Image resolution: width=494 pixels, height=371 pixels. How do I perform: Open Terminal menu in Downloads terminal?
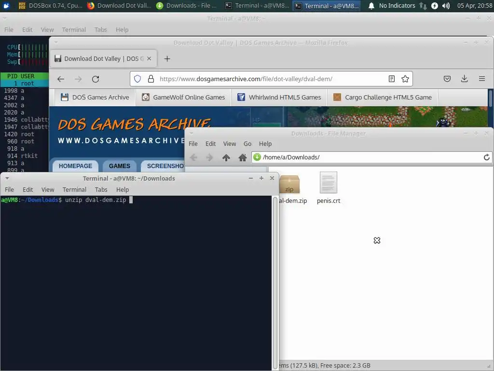(x=74, y=189)
